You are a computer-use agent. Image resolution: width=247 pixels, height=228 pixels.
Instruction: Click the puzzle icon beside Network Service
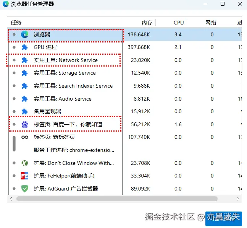tap(24, 60)
